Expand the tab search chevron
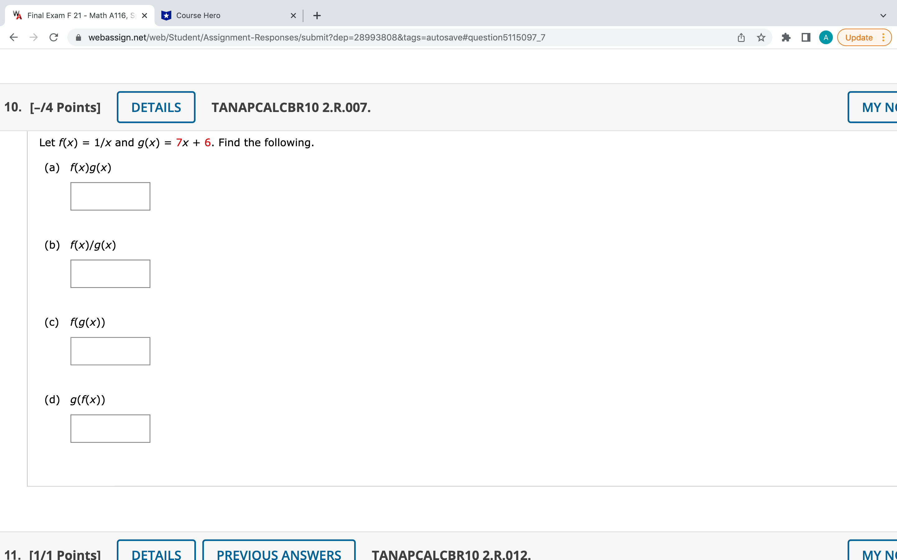 (x=883, y=16)
